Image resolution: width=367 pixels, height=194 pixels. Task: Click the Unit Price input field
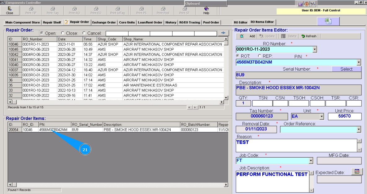point(344,117)
